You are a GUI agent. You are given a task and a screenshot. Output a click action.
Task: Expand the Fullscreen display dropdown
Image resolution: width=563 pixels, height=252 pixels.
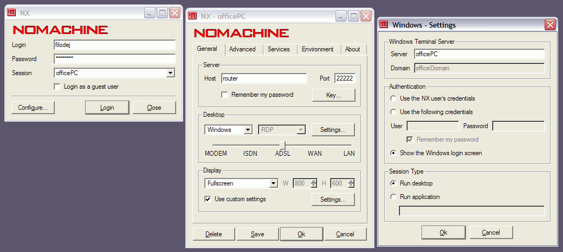tap(274, 183)
